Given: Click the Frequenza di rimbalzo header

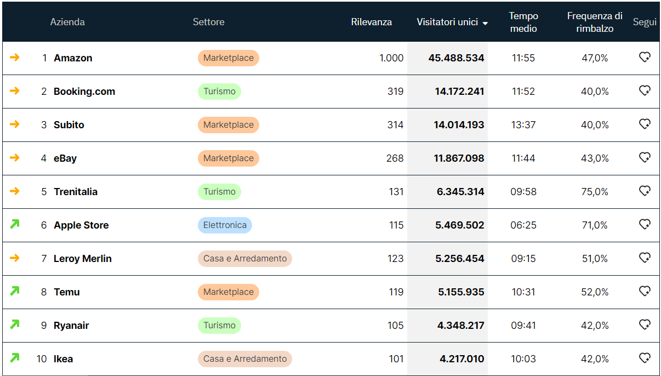Looking at the screenshot, I should (595, 22).
